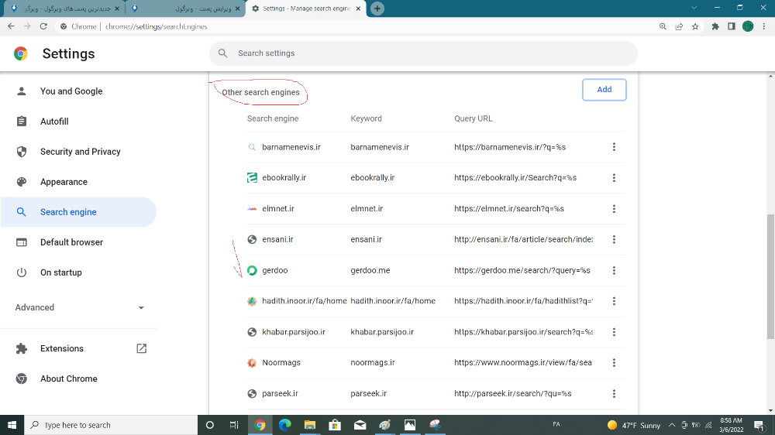Open File Explorer from taskbar
This screenshot has width=775, height=435.
pyautogui.click(x=310, y=425)
